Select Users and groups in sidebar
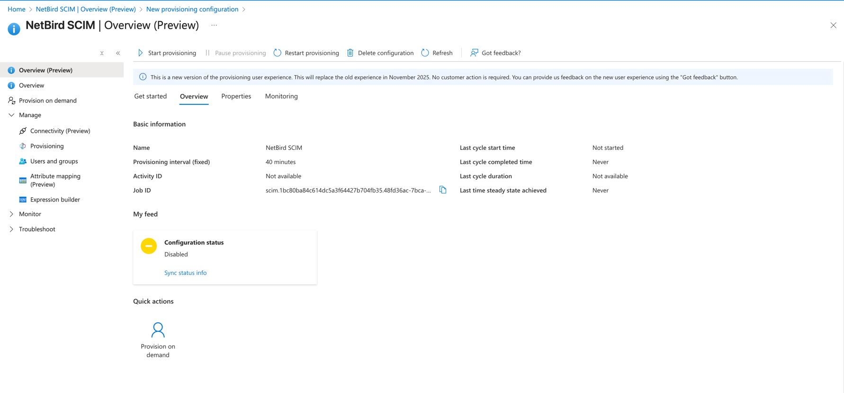This screenshot has width=844, height=393. click(54, 162)
